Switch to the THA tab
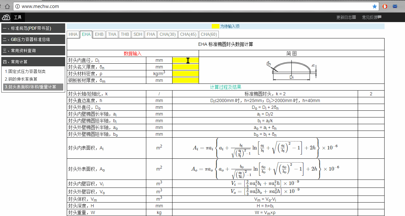Image resolution: width=405 pixels, height=216 pixels. click(x=112, y=34)
